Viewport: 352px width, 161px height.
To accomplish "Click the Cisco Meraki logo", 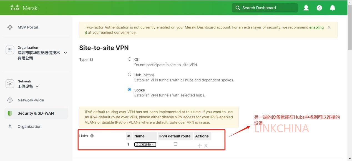I will click(x=24, y=8).
